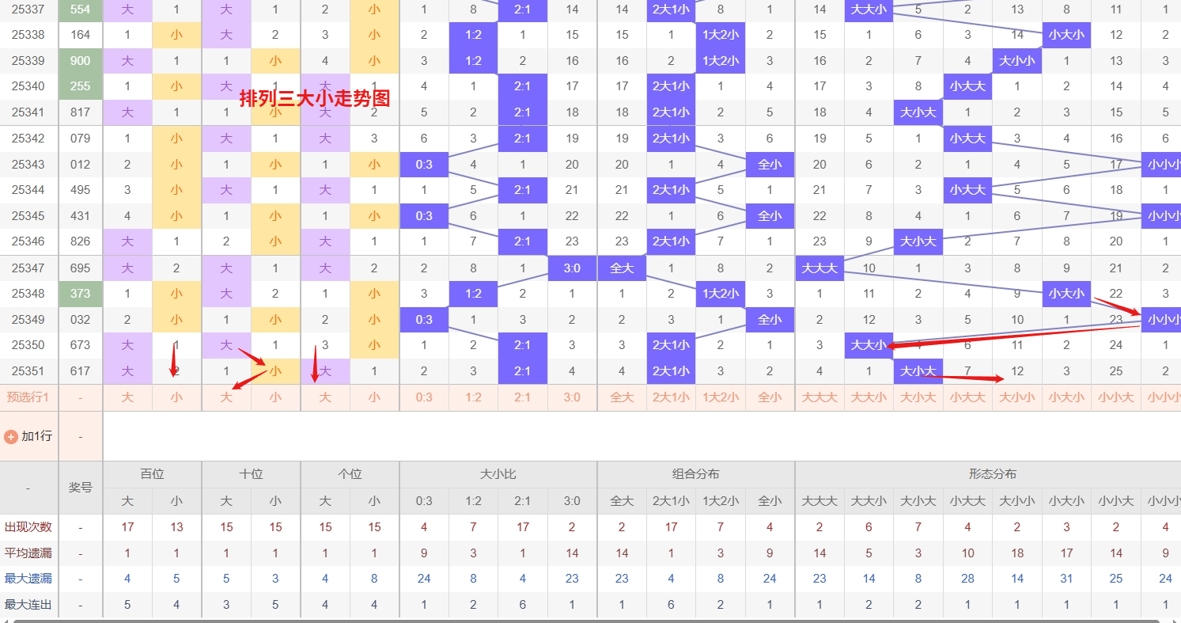
Task: Click the 小大小 cell in row 25348
Action: click(x=1066, y=294)
